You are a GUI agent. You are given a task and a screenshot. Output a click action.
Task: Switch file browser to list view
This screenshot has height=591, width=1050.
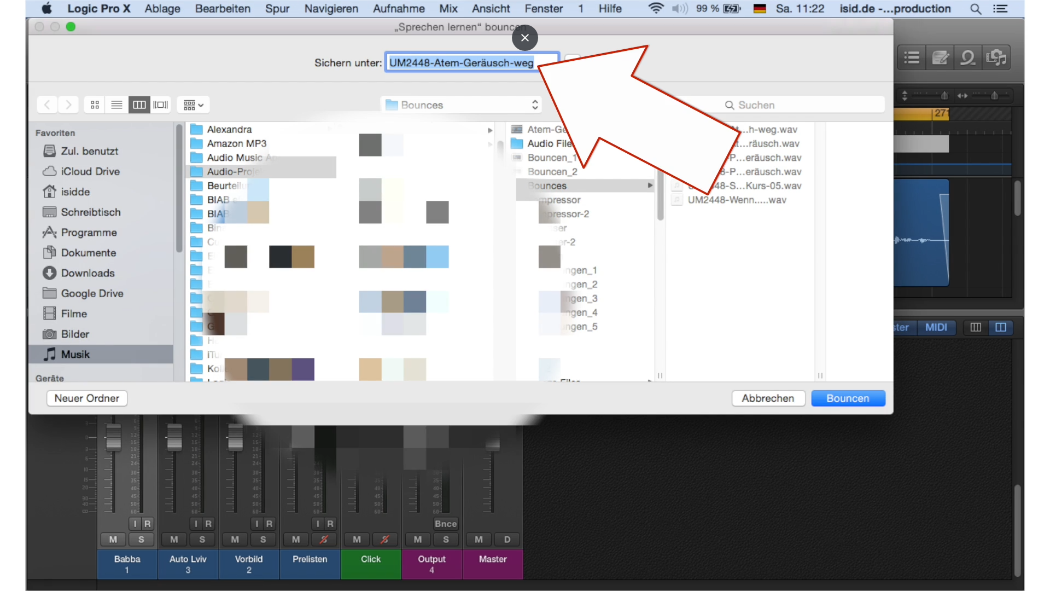(x=116, y=105)
